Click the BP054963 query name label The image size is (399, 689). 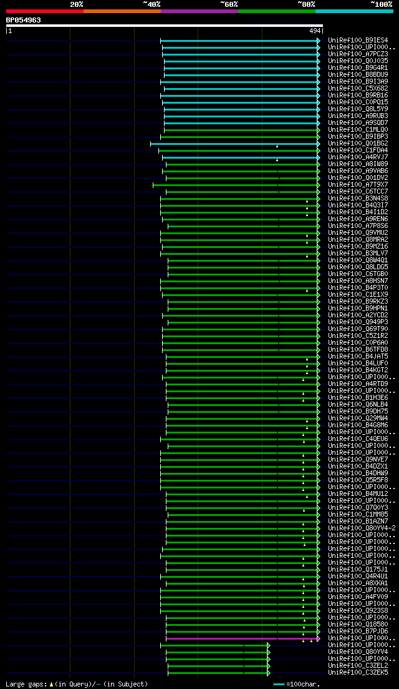23,20
